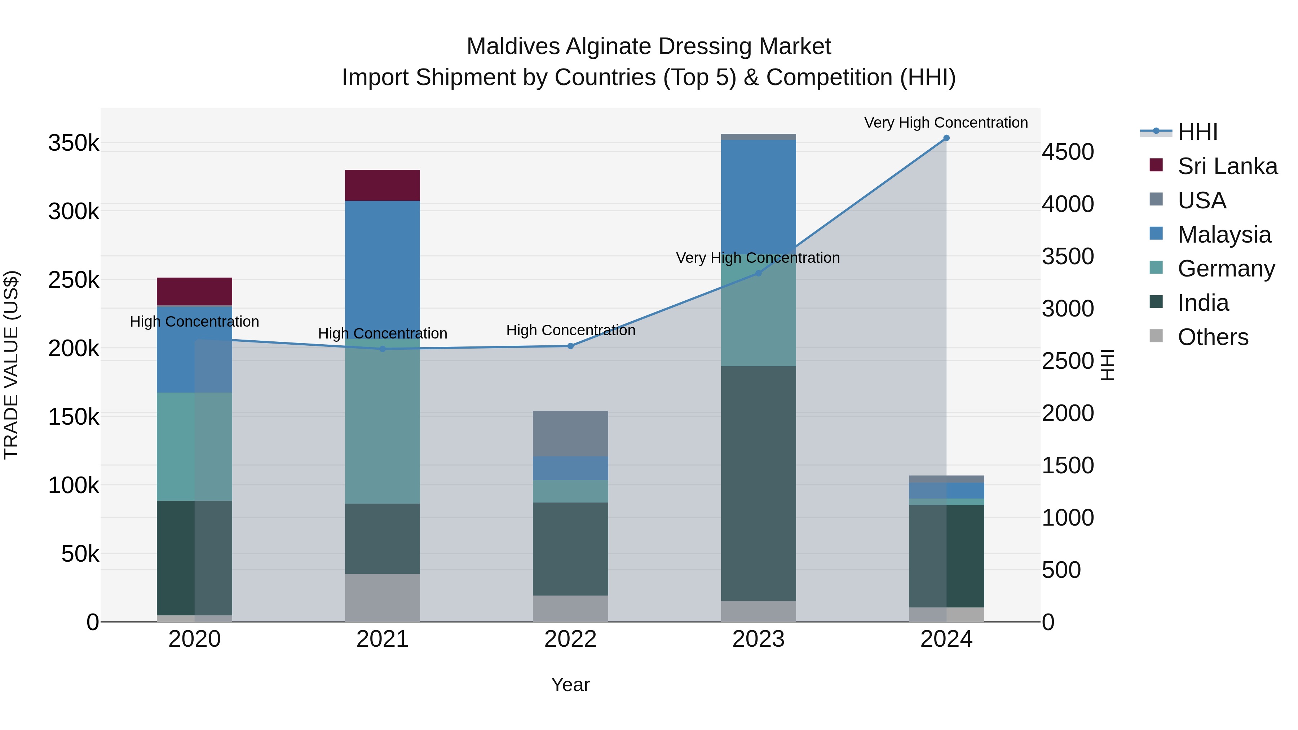Click the 4500 HHI axis tick label
Image resolution: width=1298 pixels, height=730 pixels.
click(1068, 152)
